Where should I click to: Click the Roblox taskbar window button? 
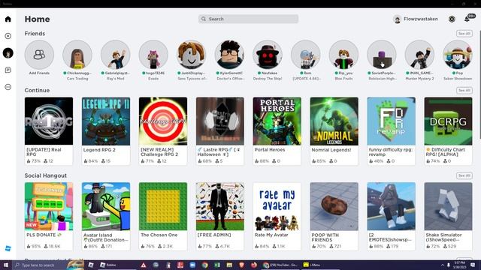click(x=116, y=265)
